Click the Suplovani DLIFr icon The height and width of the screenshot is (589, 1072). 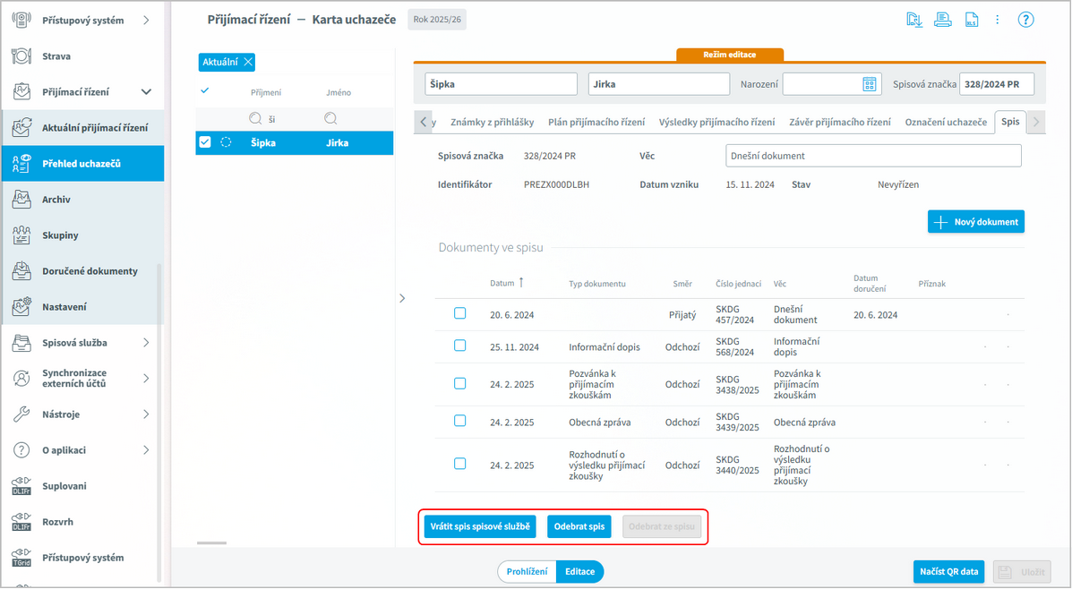pyautogui.click(x=21, y=486)
